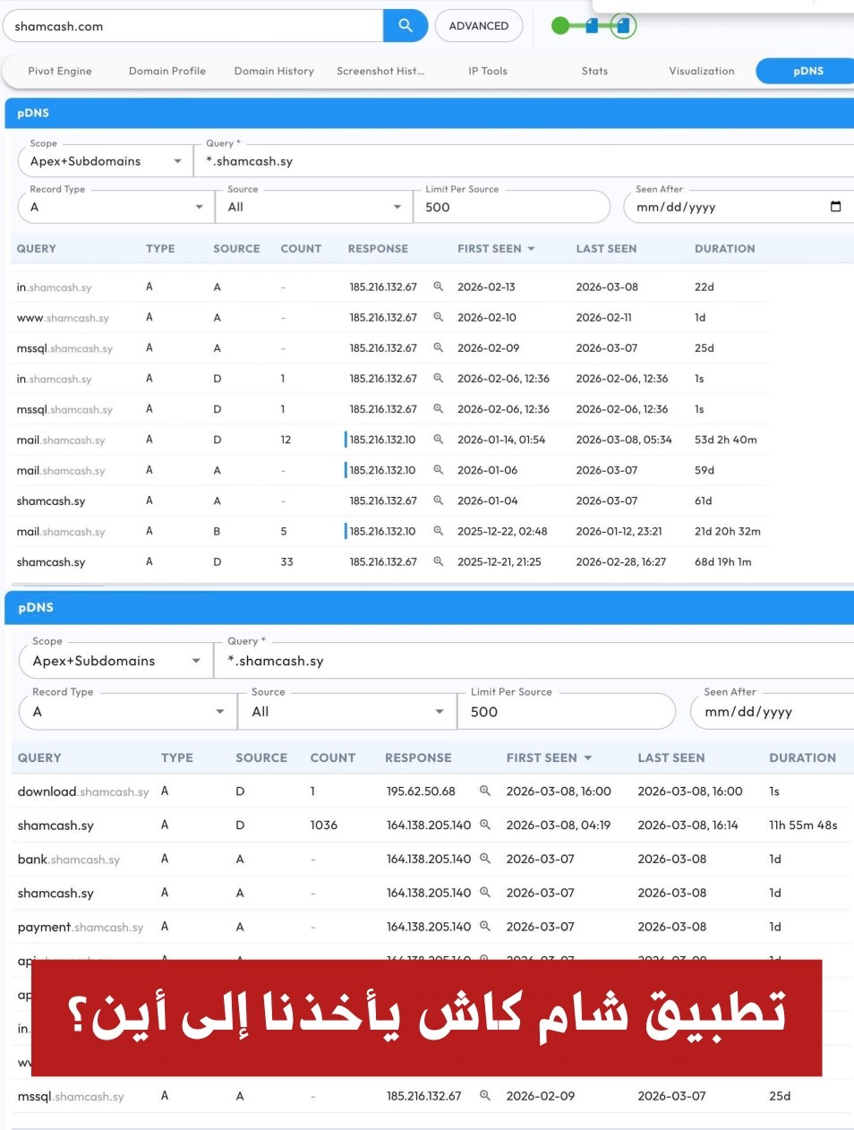Image resolution: width=854 pixels, height=1130 pixels.
Task: Click the ADVANCED button
Action: [x=479, y=26]
